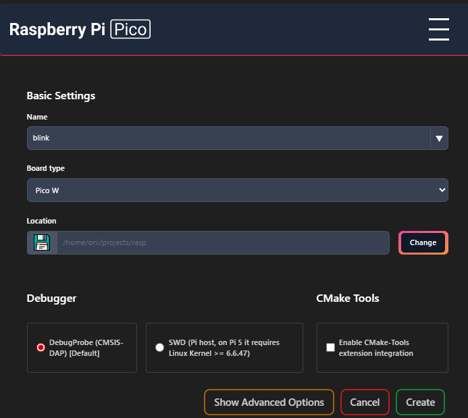Expand the Name examples dropdown arrow

439,138
